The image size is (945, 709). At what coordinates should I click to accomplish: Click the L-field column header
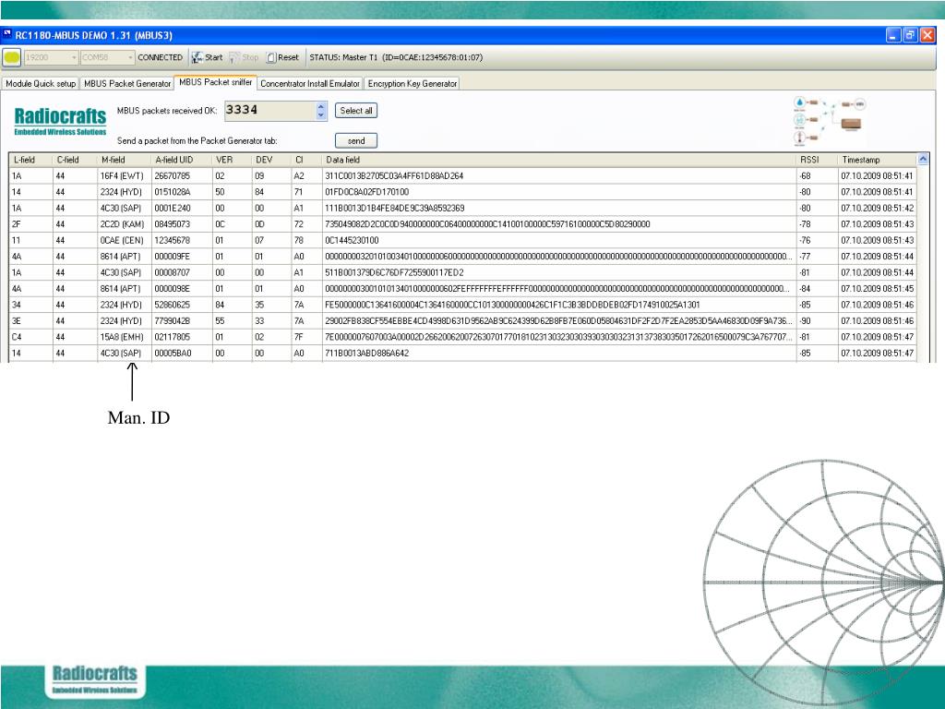(x=30, y=160)
